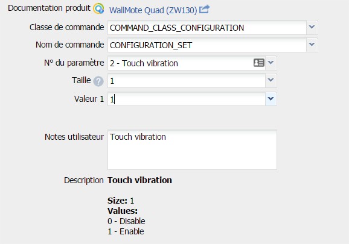Expand the Nom de commande dropdown arrow
Screen dimensions: 349x244
312,45
